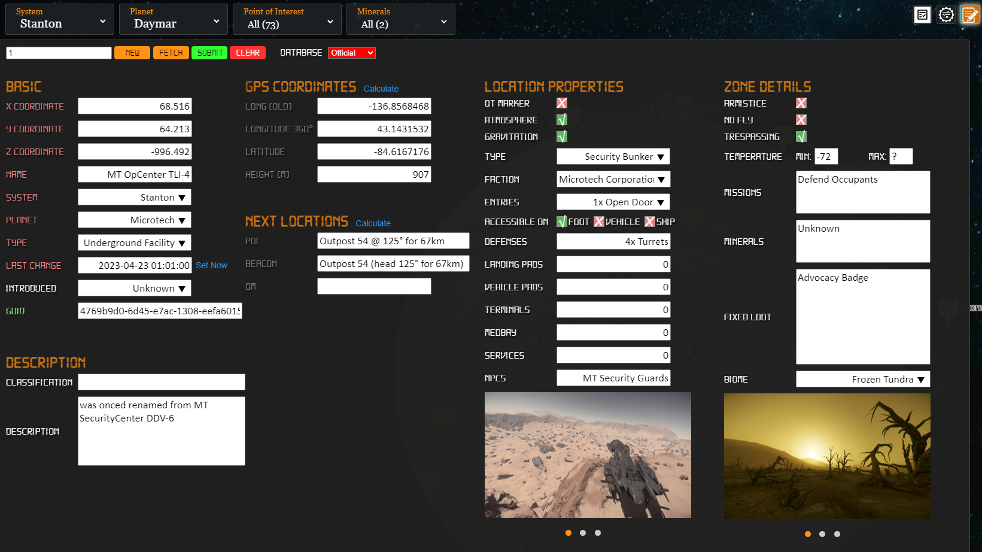Click the FETCH button

(171, 53)
